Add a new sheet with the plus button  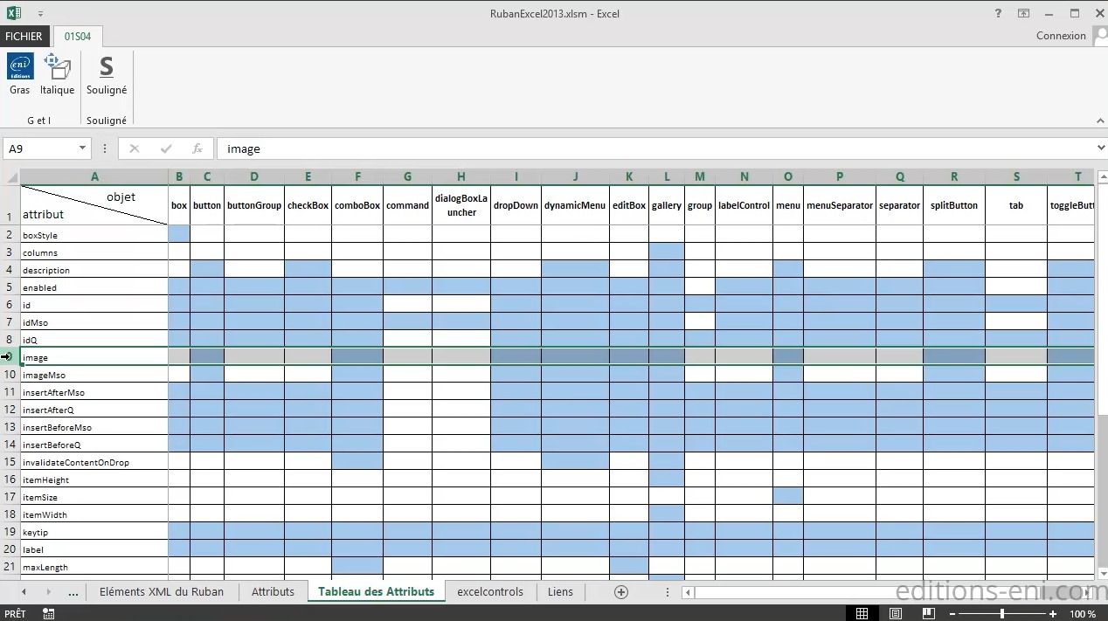click(x=621, y=591)
